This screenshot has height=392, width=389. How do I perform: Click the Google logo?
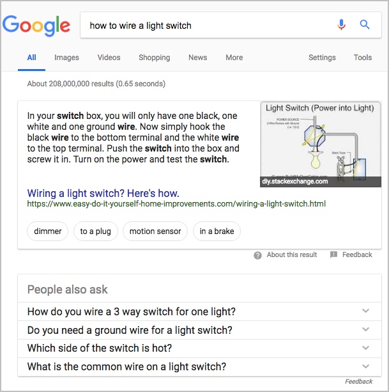pyautogui.click(x=36, y=26)
